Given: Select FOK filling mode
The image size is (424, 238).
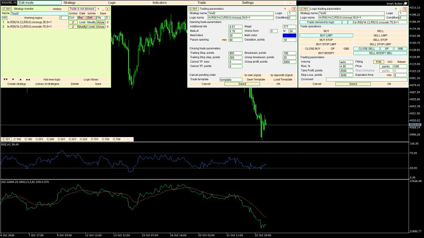Looking at the screenshot, I should click(x=379, y=62).
